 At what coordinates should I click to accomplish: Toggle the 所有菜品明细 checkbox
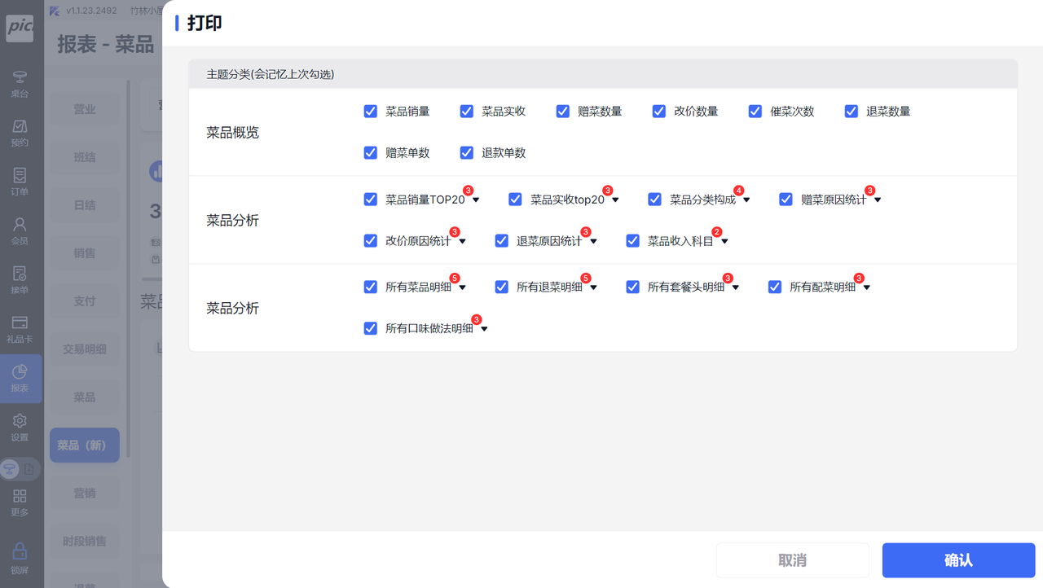371,287
